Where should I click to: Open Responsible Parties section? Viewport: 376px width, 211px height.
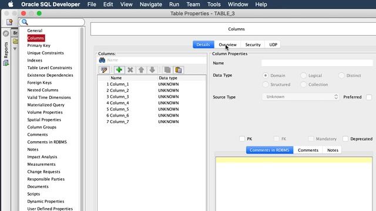pyautogui.click(x=46, y=179)
